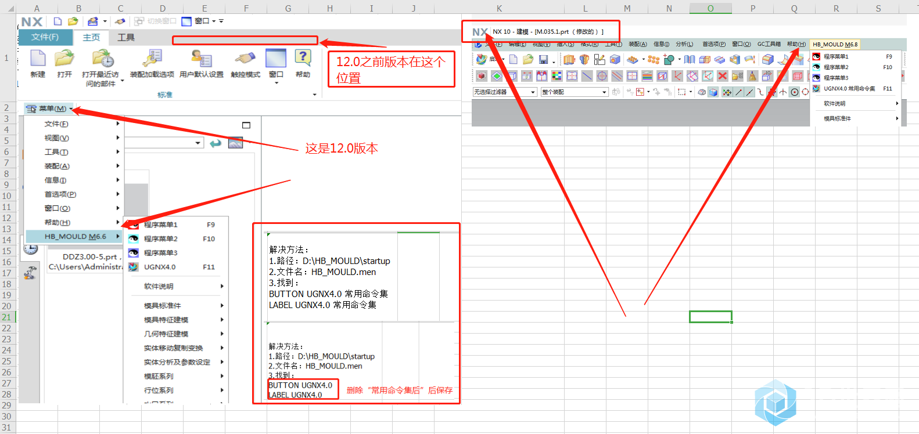Screen dimensions: 919x434
Task: Choose UGNX4.0 常用命令集 in the NX 10 dropdown
Action: pos(855,89)
